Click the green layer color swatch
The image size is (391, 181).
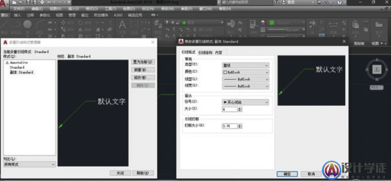click(x=184, y=23)
